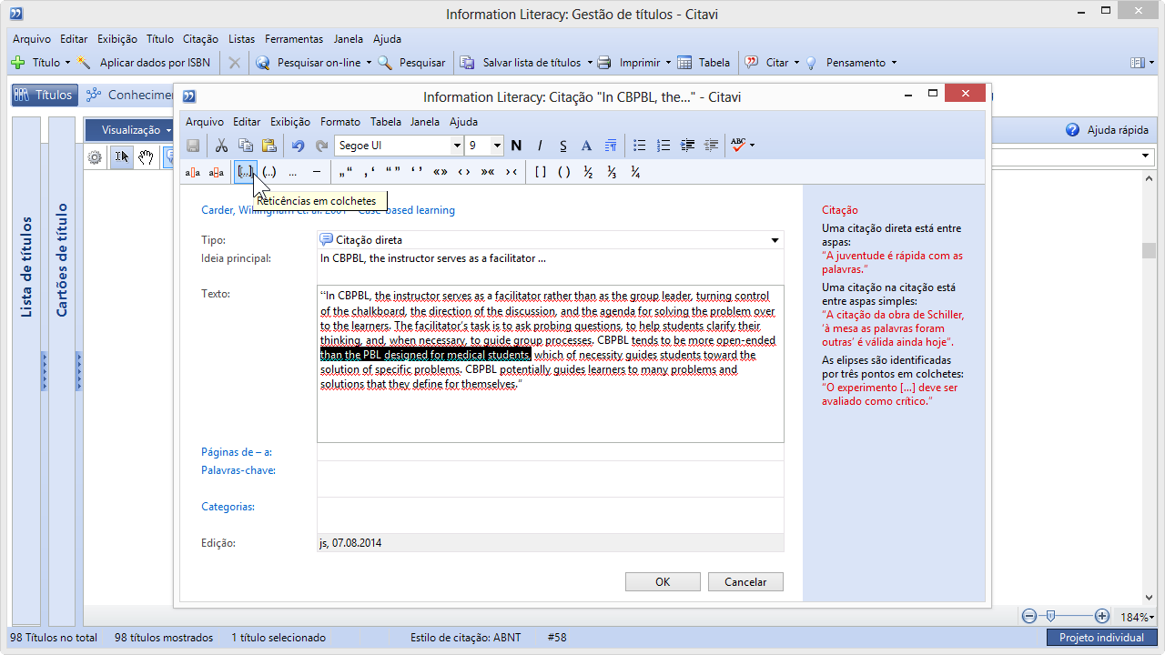1165x655 pixels.
Task: Open the Ferramentas menu in main window
Action: pyautogui.click(x=294, y=39)
